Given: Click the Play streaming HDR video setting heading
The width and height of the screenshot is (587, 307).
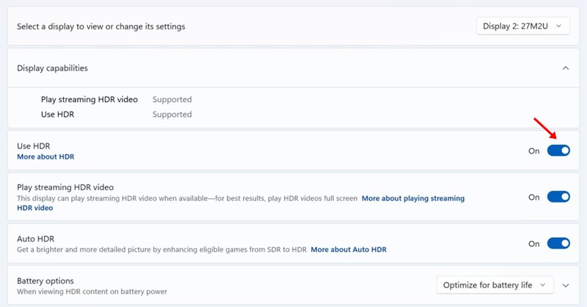Looking at the screenshot, I should (65, 187).
